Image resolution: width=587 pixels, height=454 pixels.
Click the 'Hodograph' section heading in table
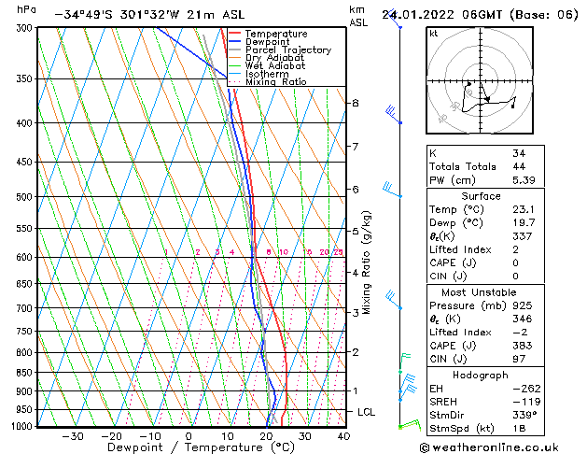(481, 376)
